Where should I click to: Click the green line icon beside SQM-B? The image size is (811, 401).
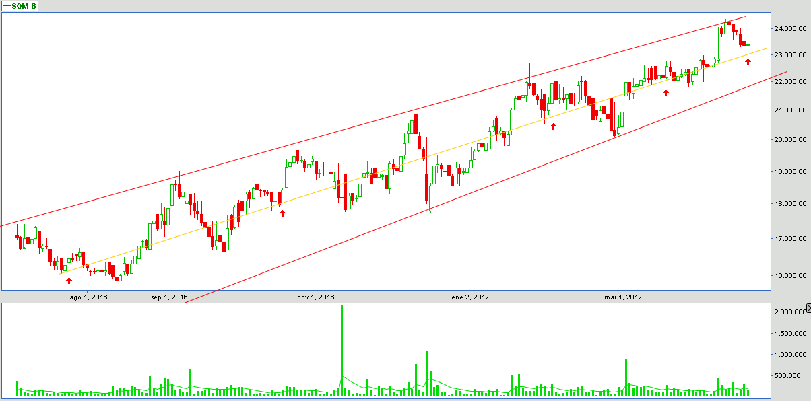tap(8, 6)
